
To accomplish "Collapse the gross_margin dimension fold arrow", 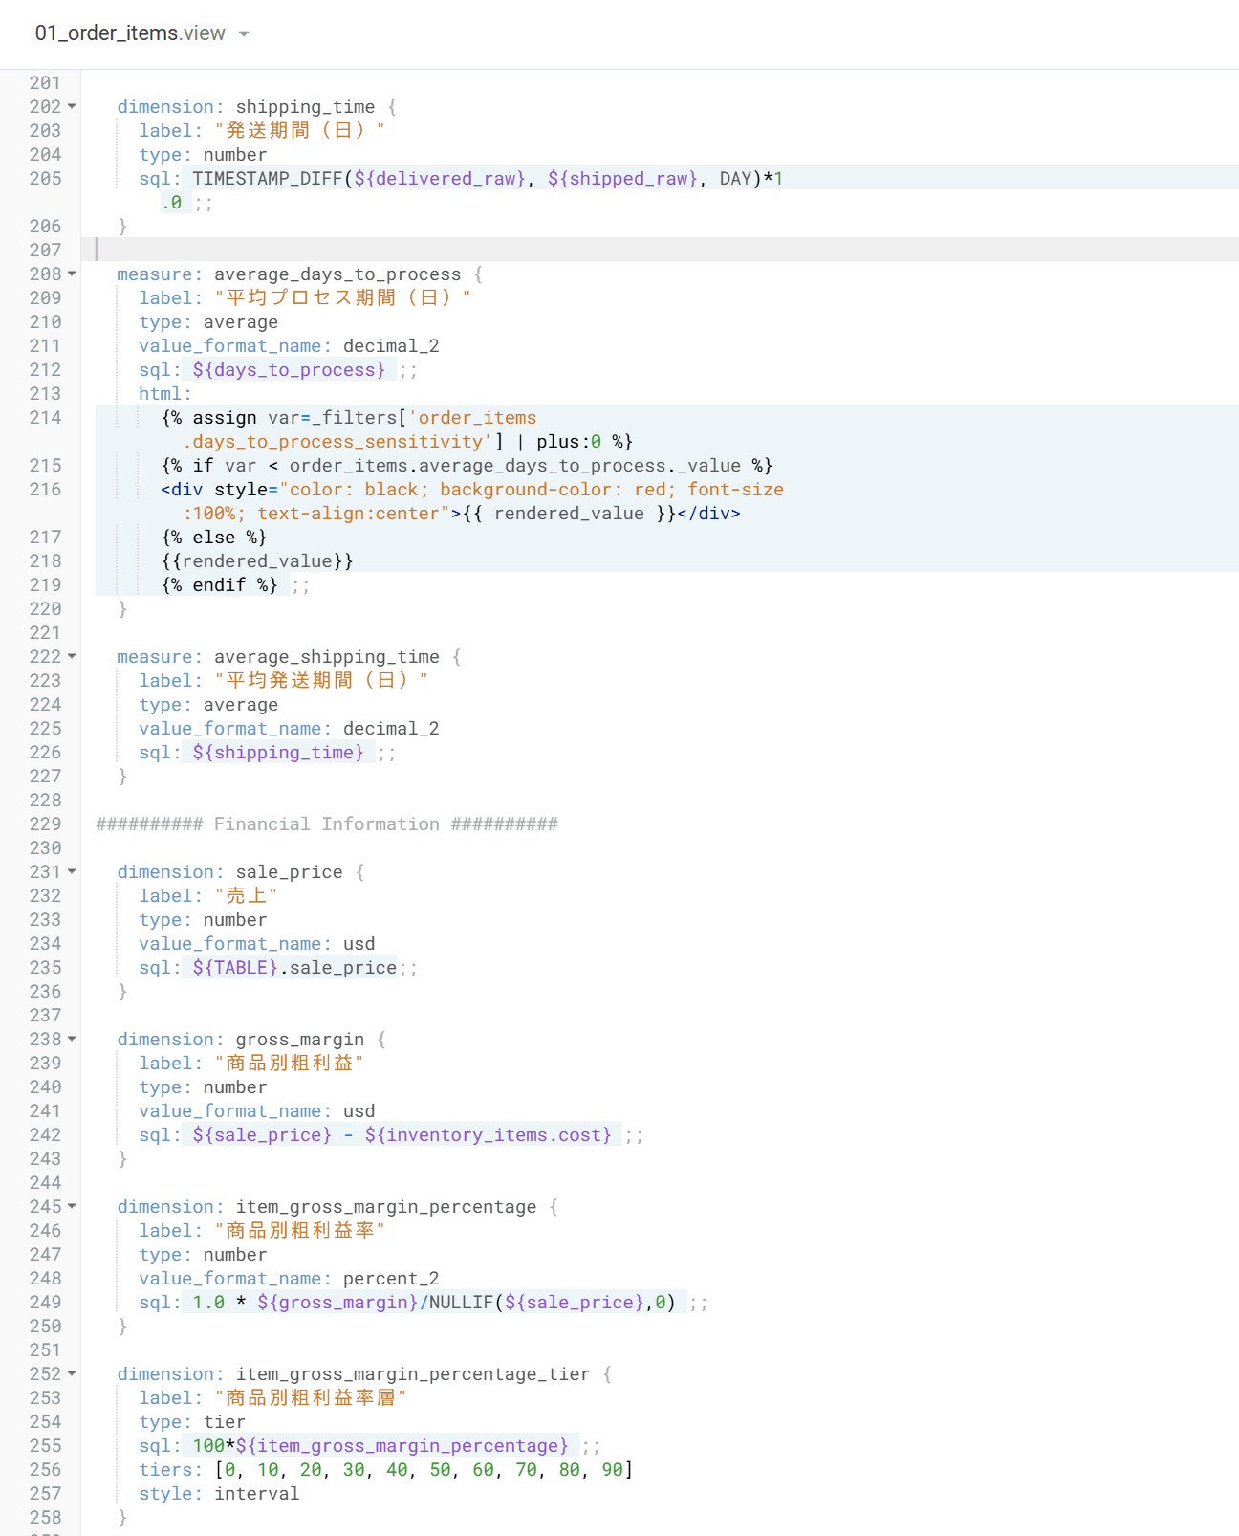I will tap(72, 1039).
